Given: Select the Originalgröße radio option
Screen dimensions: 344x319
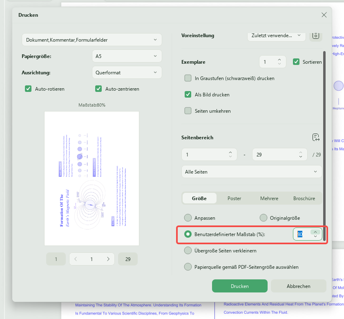Looking at the screenshot, I should tap(263, 218).
